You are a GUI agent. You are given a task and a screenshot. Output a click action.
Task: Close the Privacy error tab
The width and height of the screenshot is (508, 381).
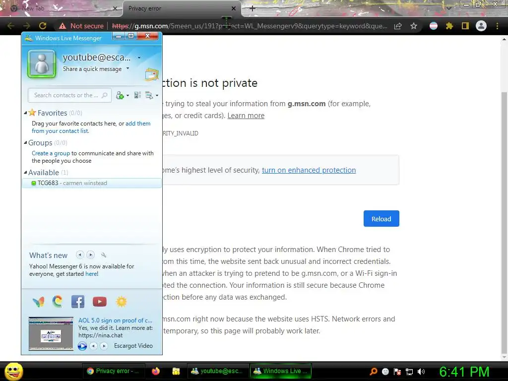(234, 9)
